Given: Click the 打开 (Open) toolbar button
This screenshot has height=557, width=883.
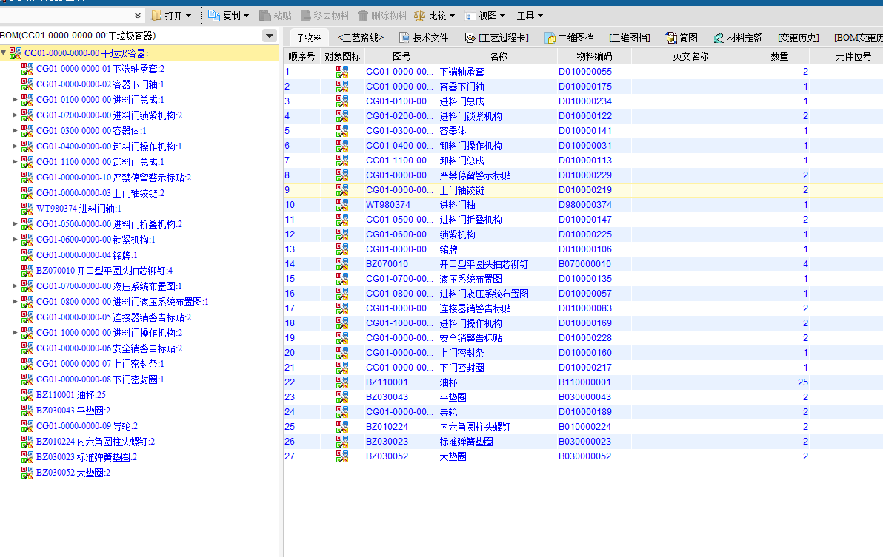Looking at the screenshot, I should pyautogui.click(x=171, y=16).
